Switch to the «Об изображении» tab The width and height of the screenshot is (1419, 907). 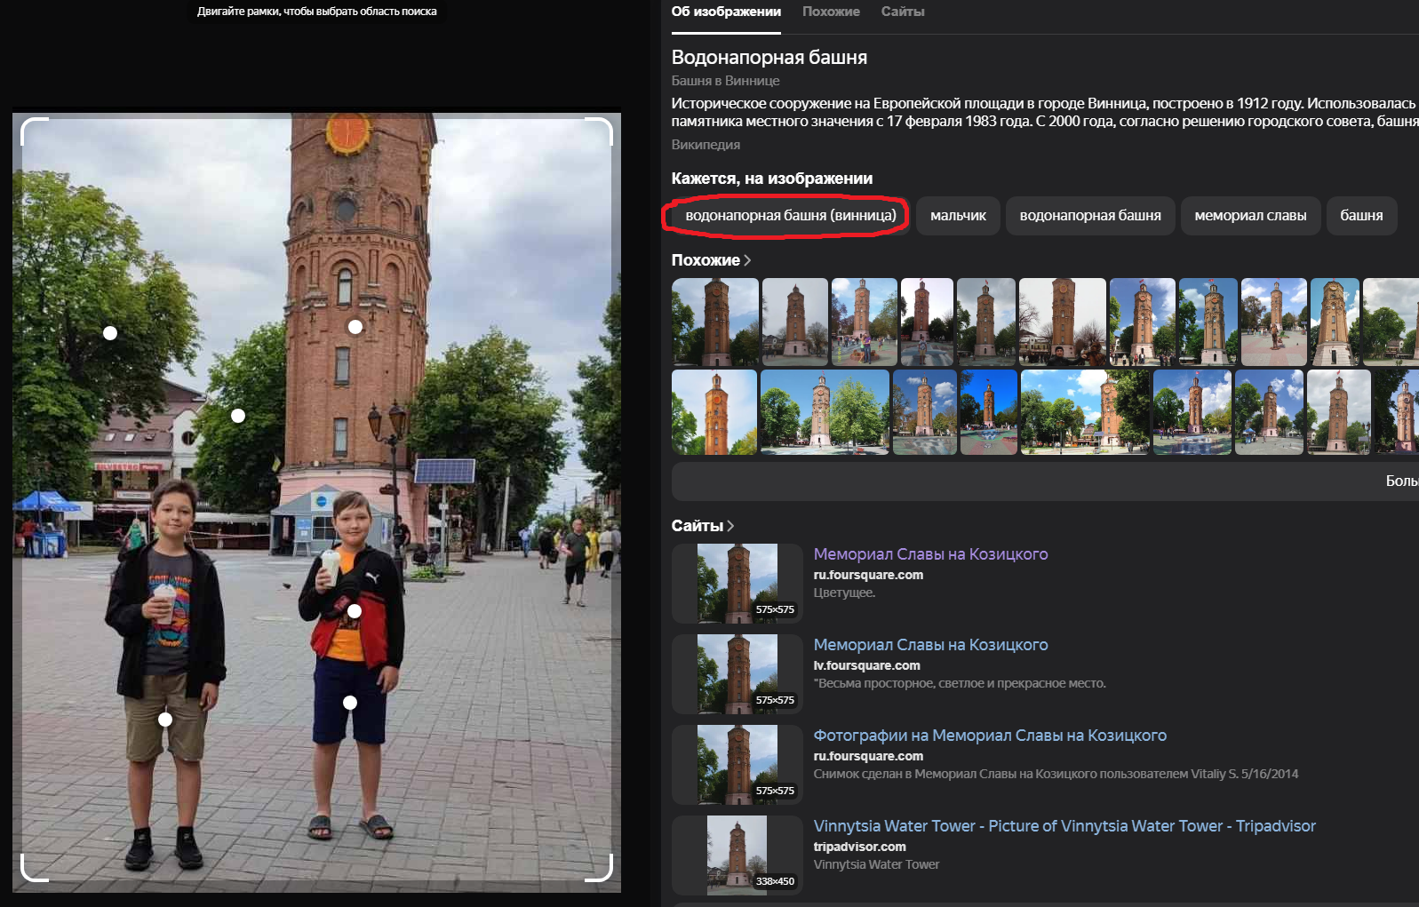726,12
